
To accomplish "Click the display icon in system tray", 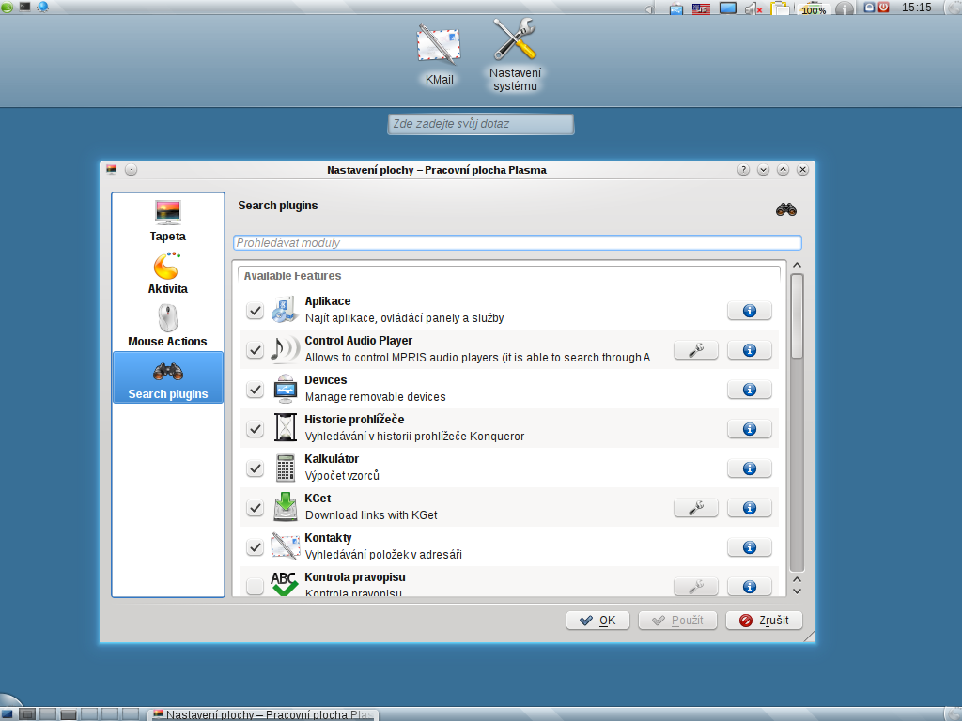I will click(728, 8).
